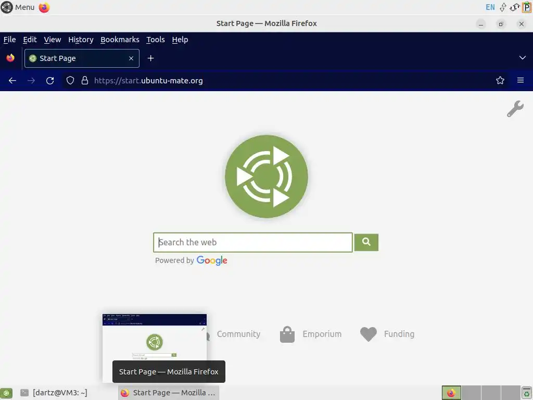533x400 pixels.
Task: Open the Firefox hamburger application menu
Action: click(520, 81)
